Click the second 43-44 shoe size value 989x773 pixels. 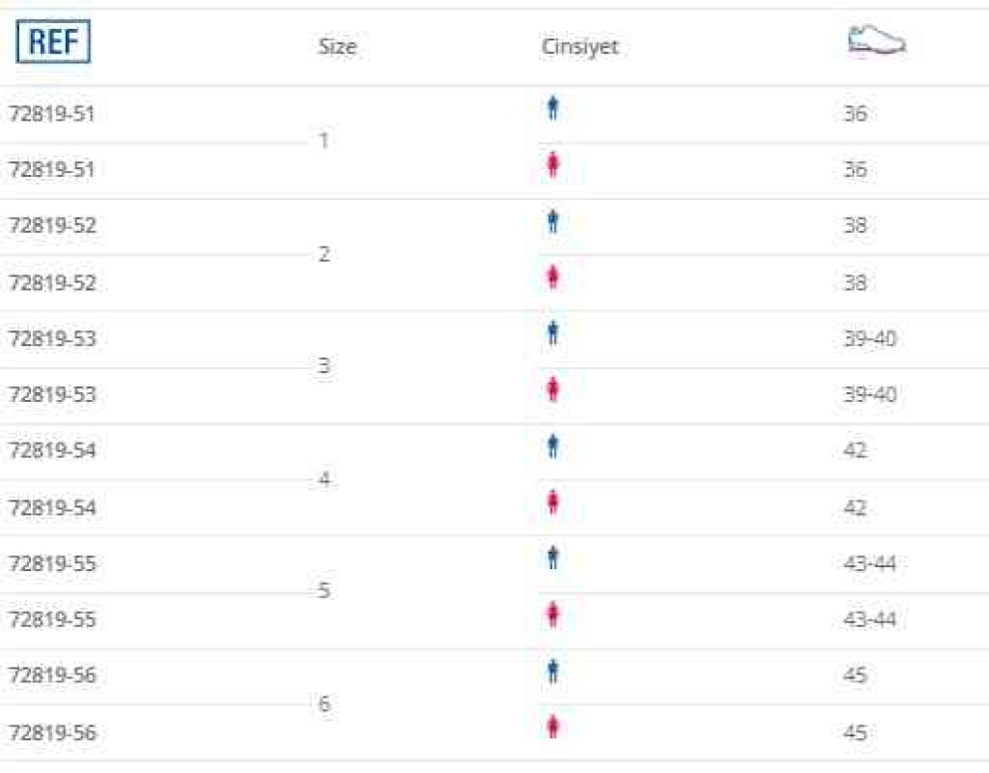870,619
